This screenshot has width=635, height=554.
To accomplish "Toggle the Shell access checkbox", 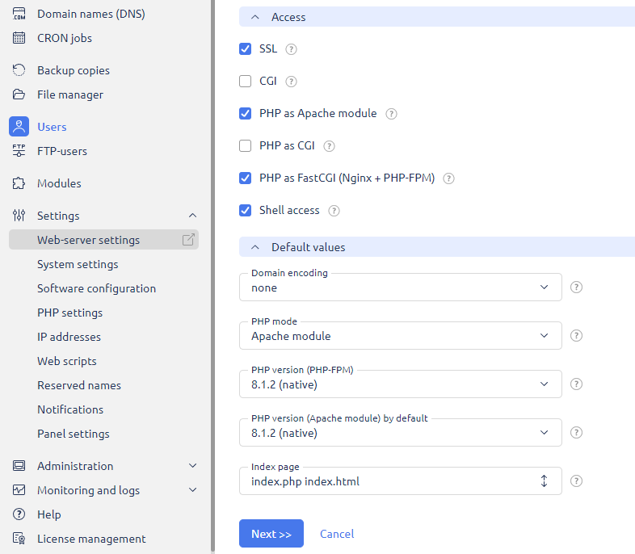I will tap(246, 211).
